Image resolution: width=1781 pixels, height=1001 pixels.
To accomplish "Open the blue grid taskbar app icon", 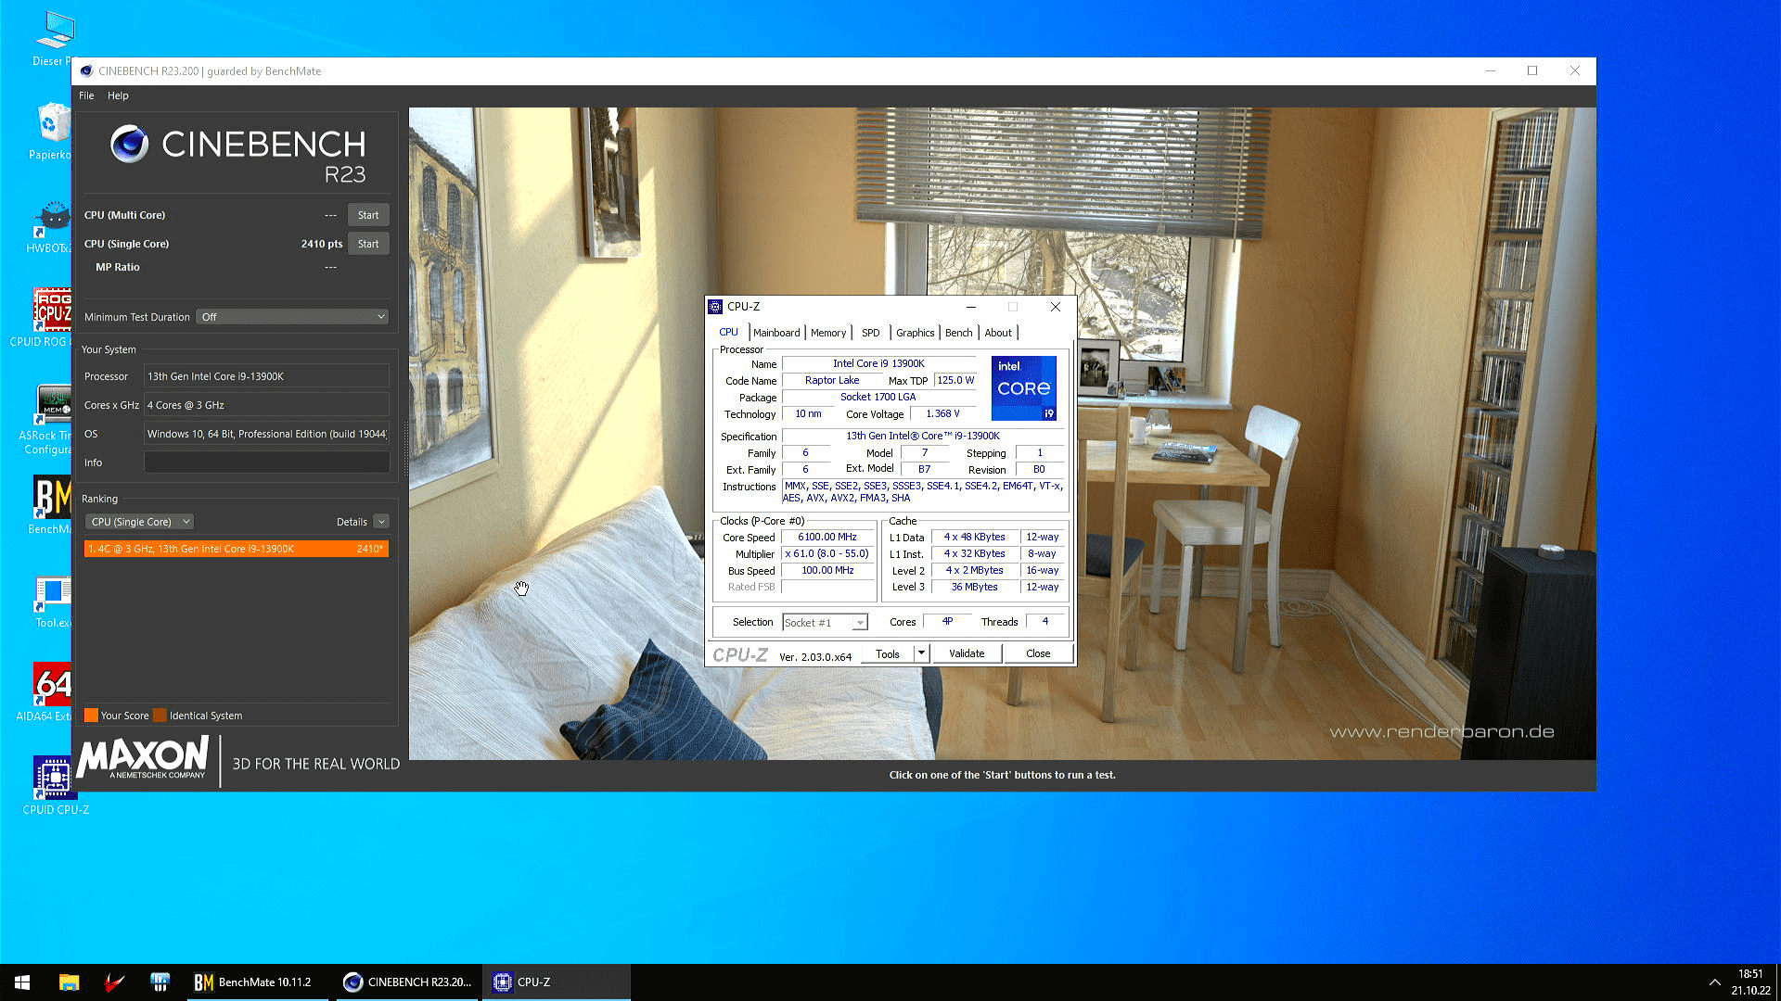I will 160,982.
